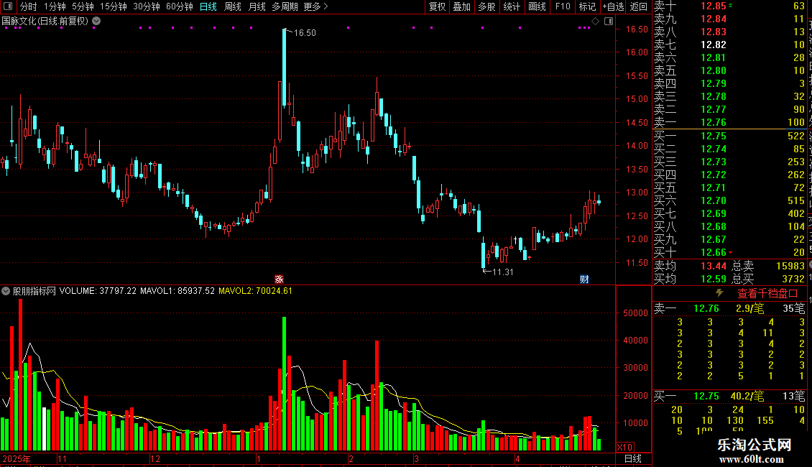Click the 标记 mark button
The image size is (812, 467).
tap(587, 6)
